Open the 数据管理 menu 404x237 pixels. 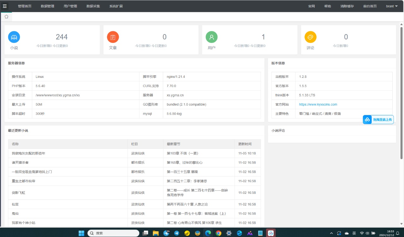pyautogui.click(x=47, y=6)
